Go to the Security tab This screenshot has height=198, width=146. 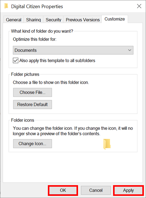[x=53, y=20]
